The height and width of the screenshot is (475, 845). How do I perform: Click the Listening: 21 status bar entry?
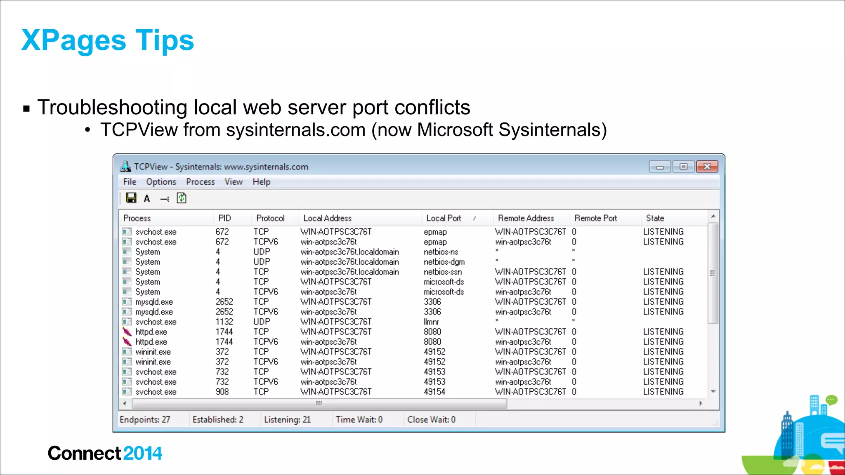pos(287,419)
